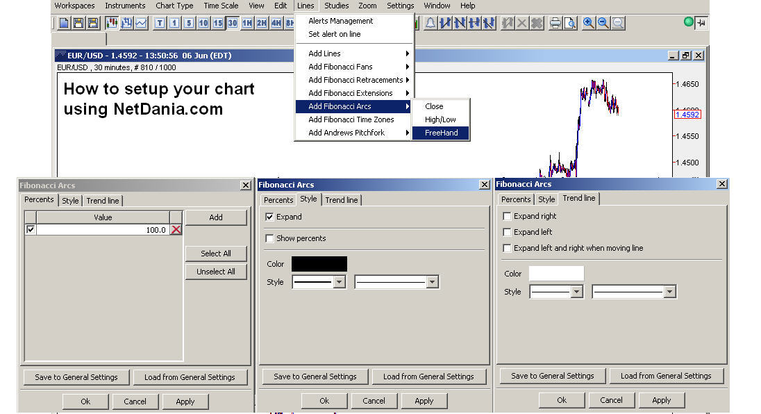The width and height of the screenshot is (761, 414).
Task: Click the first save disk icon
Action: tap(78, 23)
